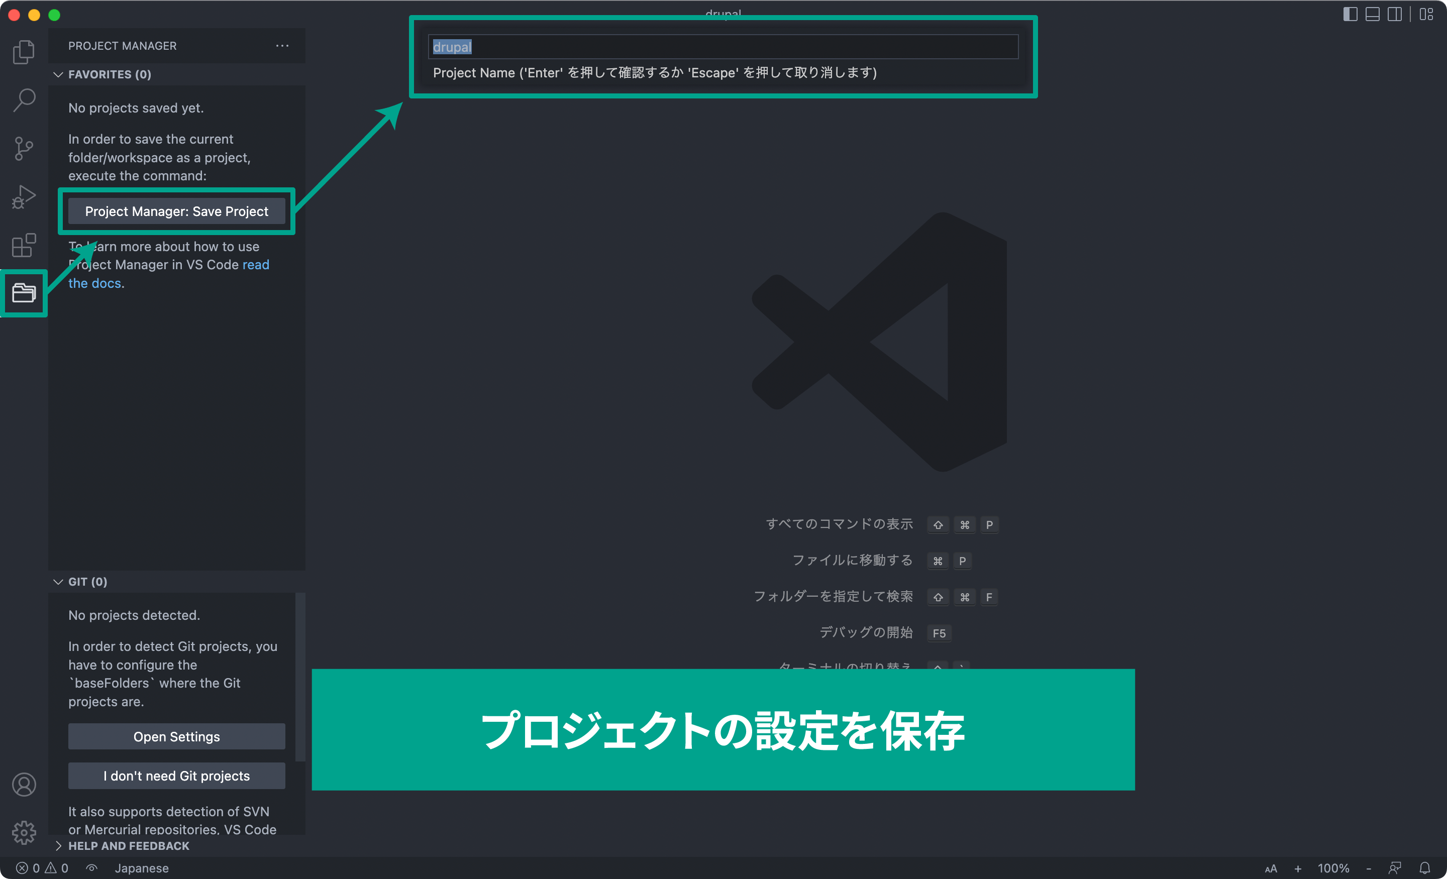Viewport: 1447px width, 879px height.
Task: Click the warnings count in status bar
Action: tap(57, 868)
